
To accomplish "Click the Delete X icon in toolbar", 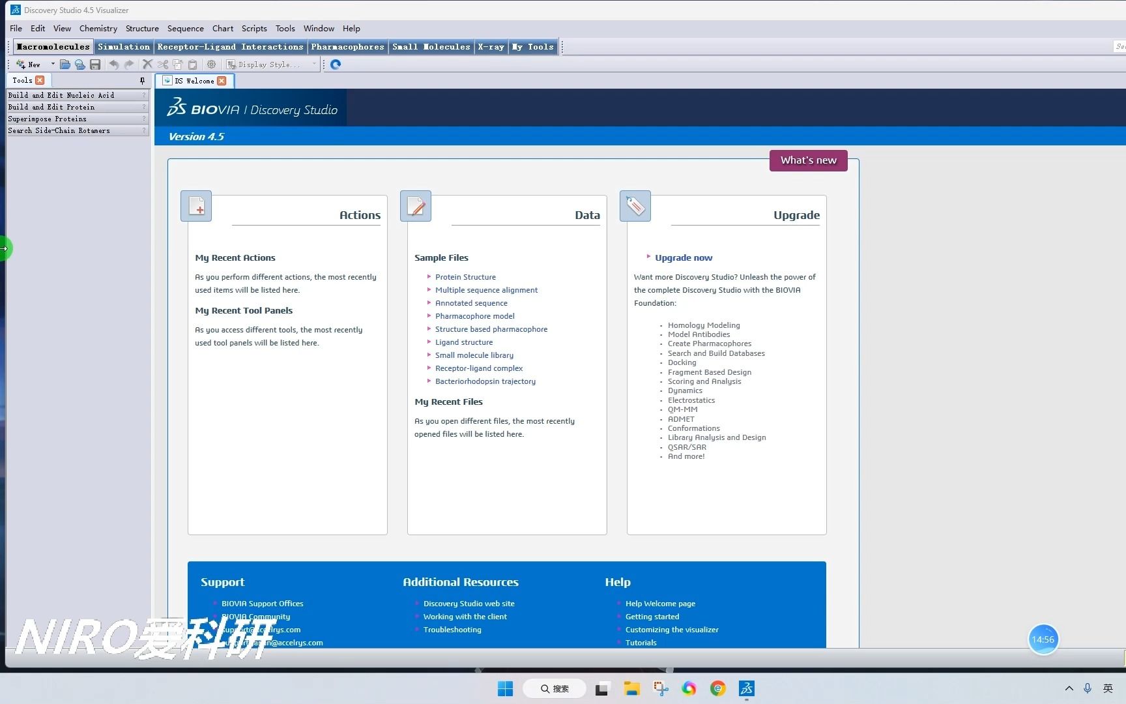I will [147, 65].
